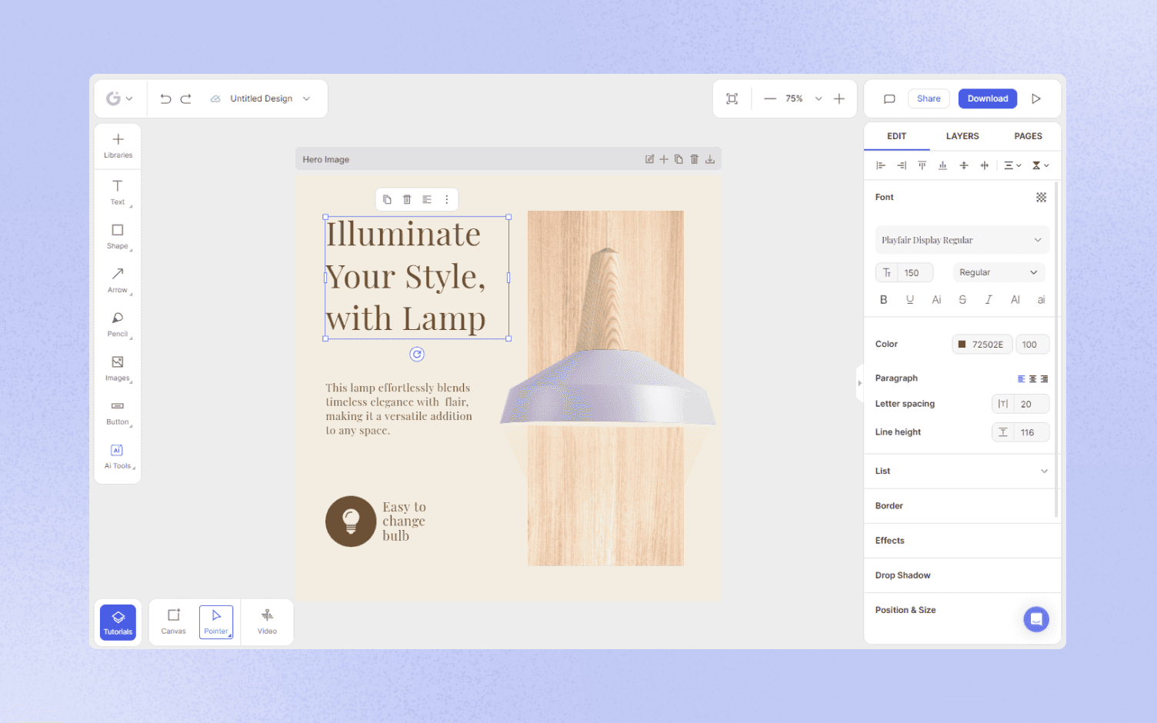The height and width of the screenshot is (723, 1157).
Task: Open the hourglass ordering dropdown
Action: (1040, 165)
